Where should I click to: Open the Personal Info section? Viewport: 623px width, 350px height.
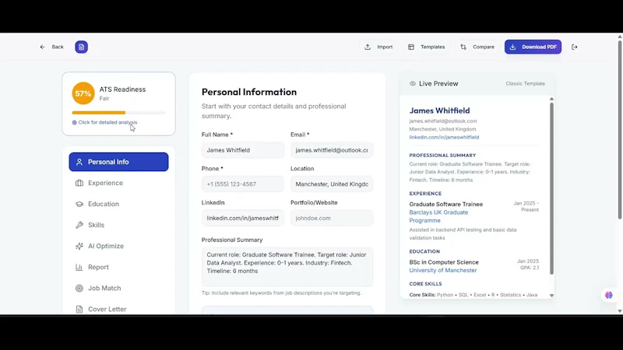(x=118, y=162)
